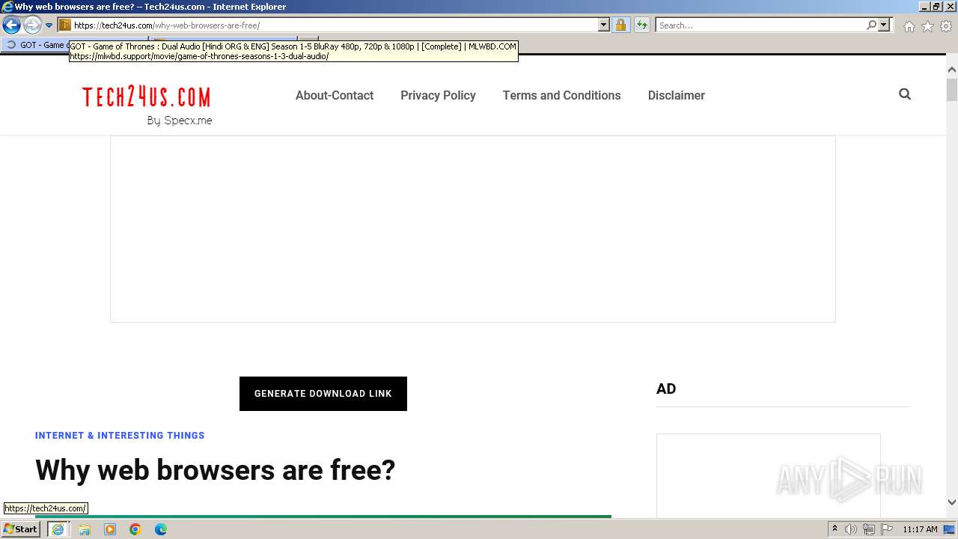Go to the browser Home page icon
Viewport: 958px width, 539px height.
909,26
